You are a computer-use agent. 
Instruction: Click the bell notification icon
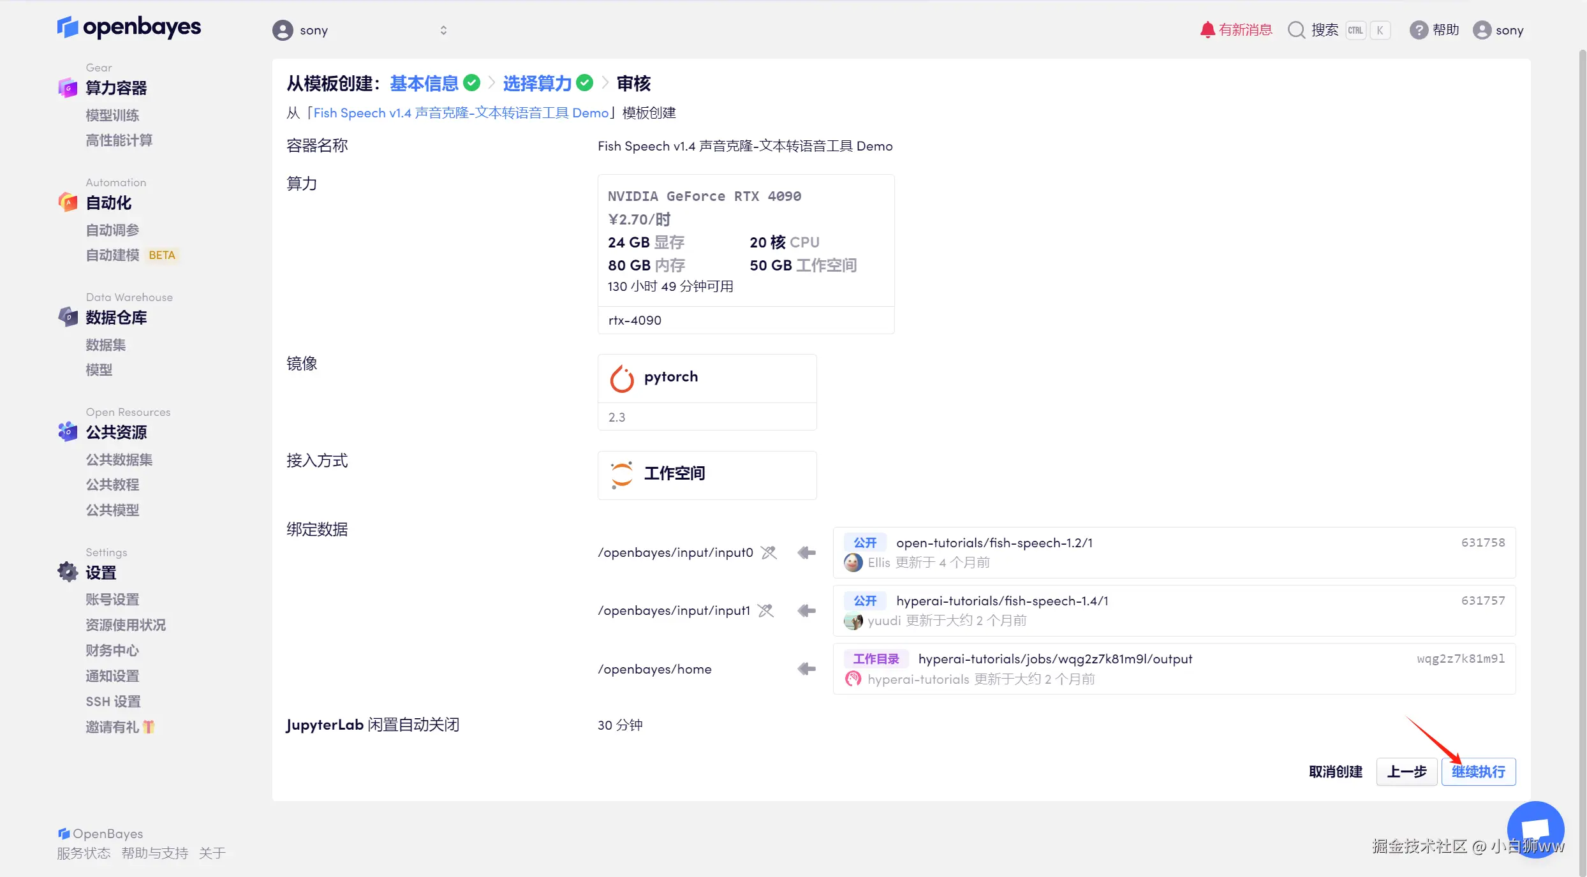point(1207,30)
